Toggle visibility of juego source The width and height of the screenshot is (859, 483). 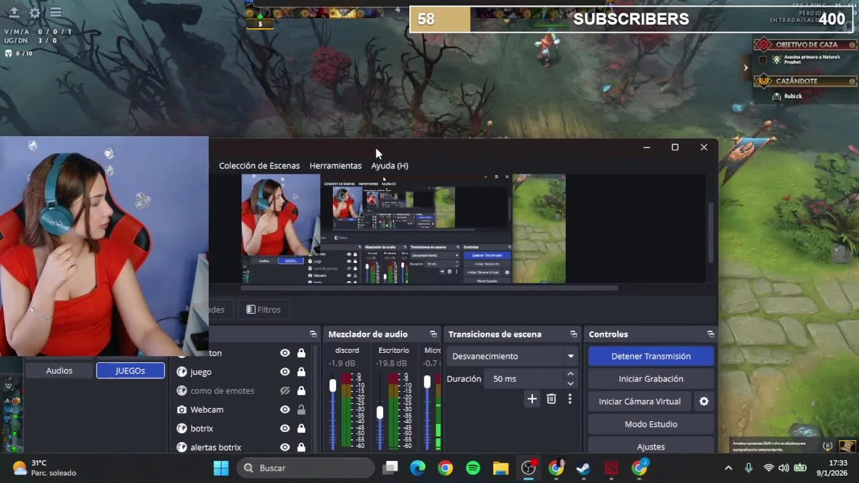(x=285, y=372)
